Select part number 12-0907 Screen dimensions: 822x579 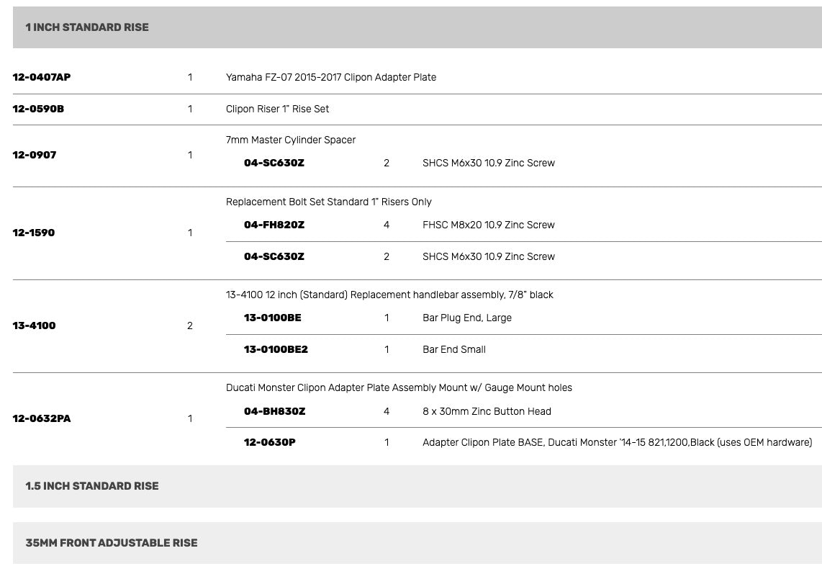(35, 156)
